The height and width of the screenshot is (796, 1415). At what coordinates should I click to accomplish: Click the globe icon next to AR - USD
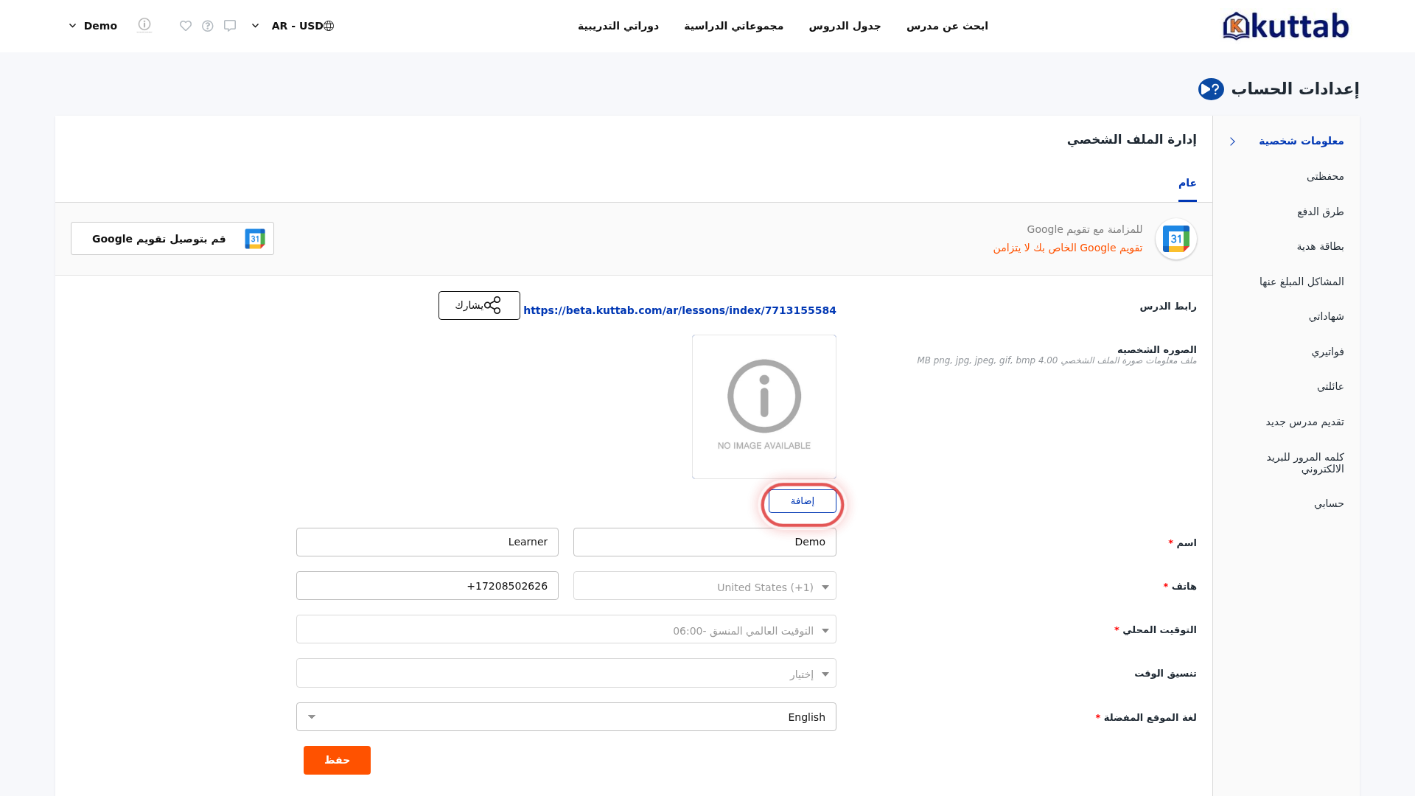pyautogui.click(x=329, y=26)
